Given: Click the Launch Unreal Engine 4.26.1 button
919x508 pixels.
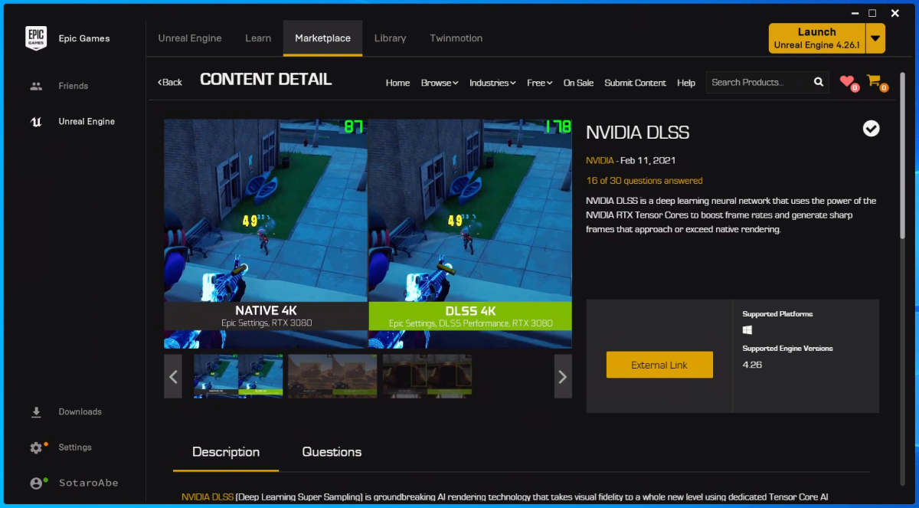Looking at the screenshot, I should pos(816,38).
